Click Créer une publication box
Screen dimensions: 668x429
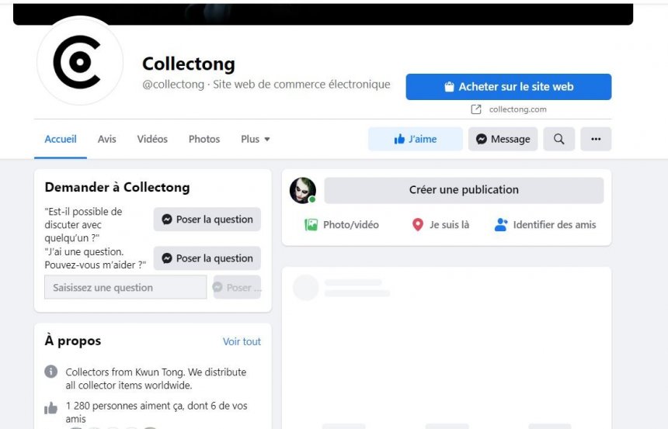click(464, 190)
